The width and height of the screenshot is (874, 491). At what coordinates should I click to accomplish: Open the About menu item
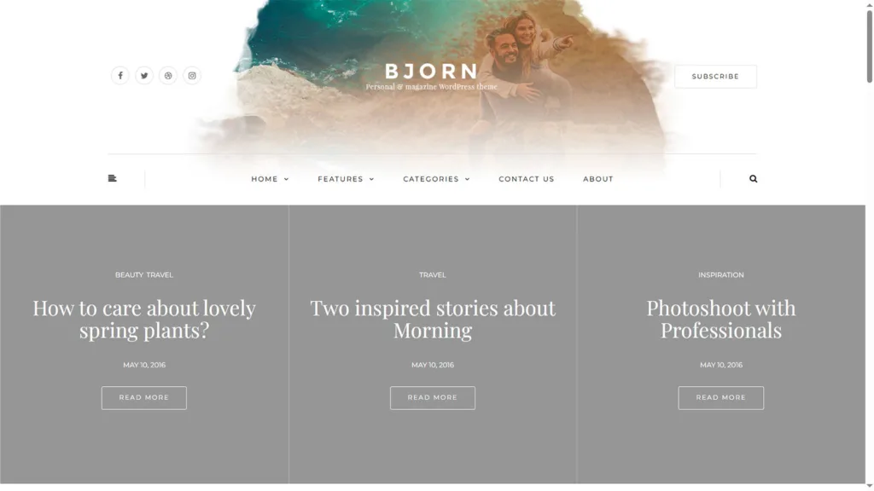[x=598, y=179]
